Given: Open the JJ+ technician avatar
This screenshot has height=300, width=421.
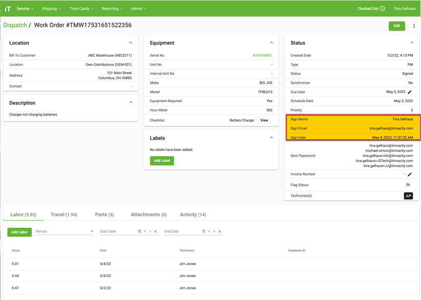Looking at the screenshot, I should coord(408,195).
